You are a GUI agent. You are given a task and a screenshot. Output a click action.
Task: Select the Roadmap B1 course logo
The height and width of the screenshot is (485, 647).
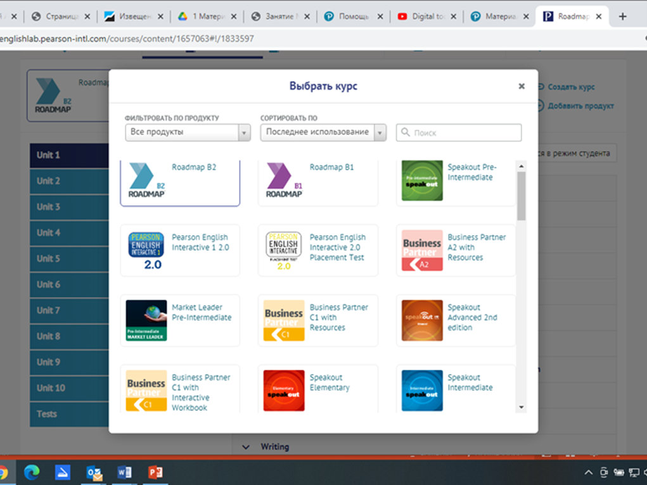(284, 180)
